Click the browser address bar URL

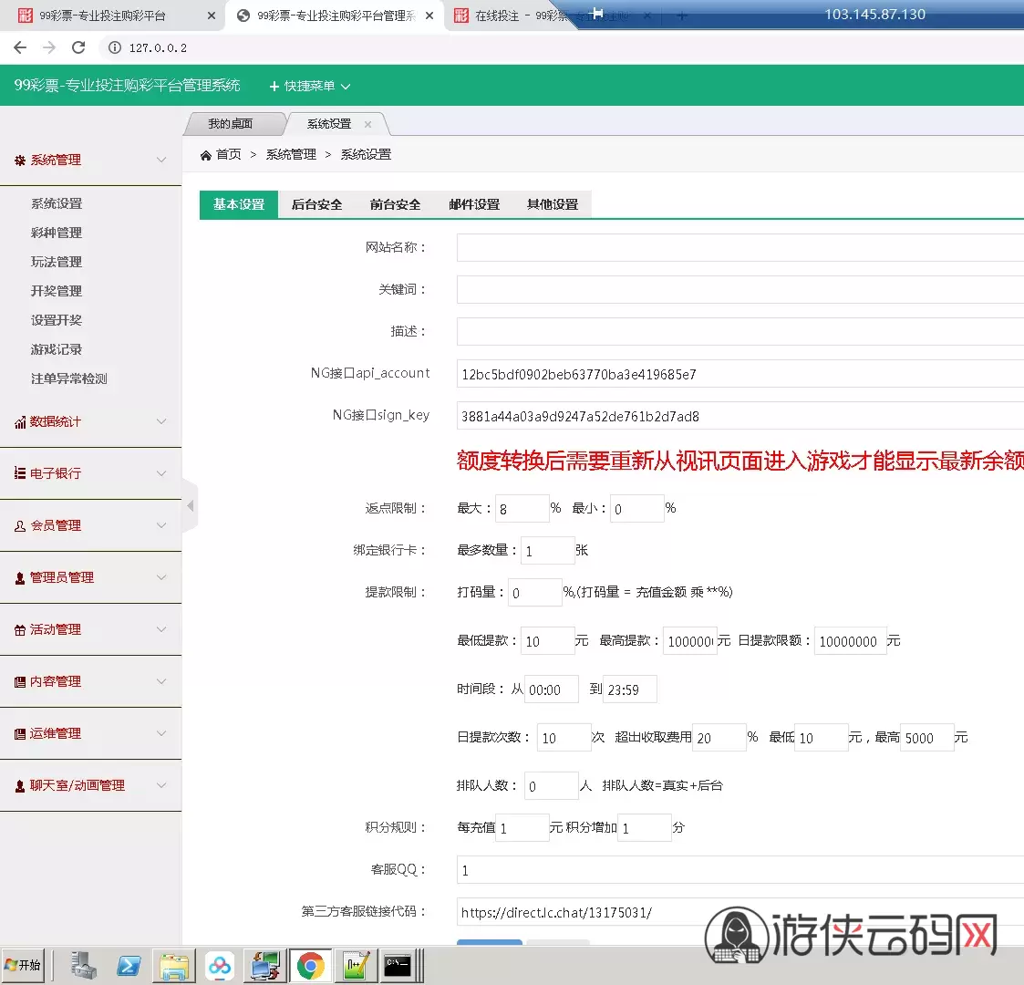coord(158,47)
